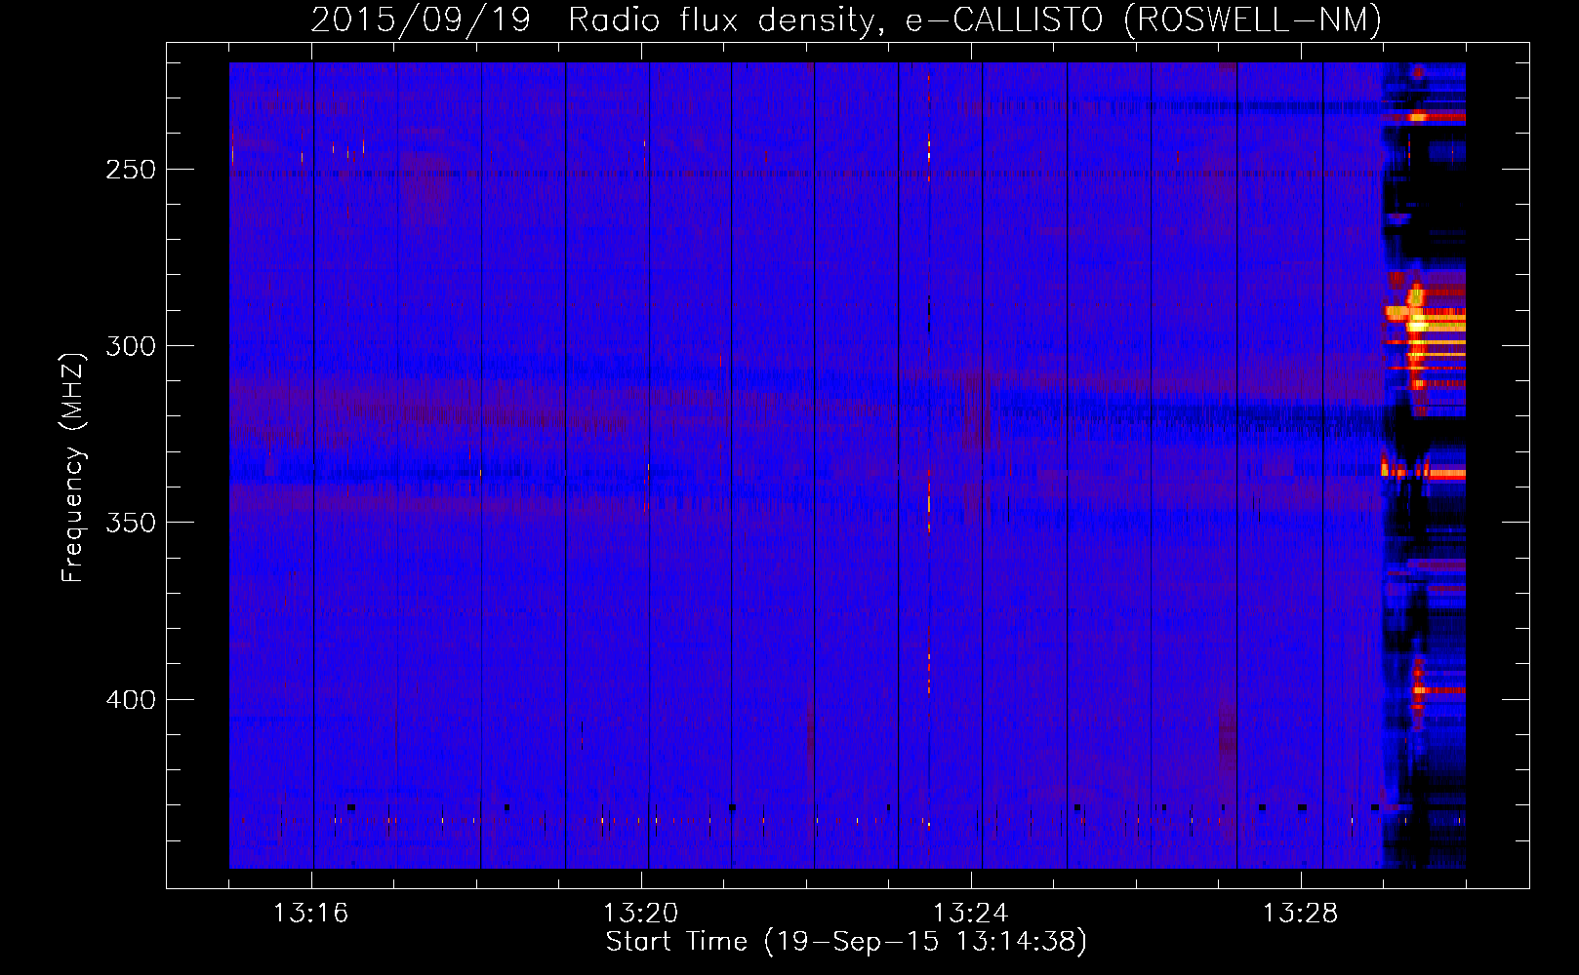Image resolution: width=1579 pixels, height=975 pixels.
Task: Click the 13:20 time tick label
Action: 640,914
